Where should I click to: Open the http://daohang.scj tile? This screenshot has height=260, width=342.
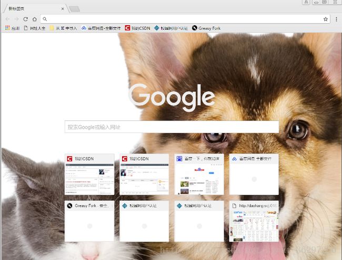tap(254, 221)
